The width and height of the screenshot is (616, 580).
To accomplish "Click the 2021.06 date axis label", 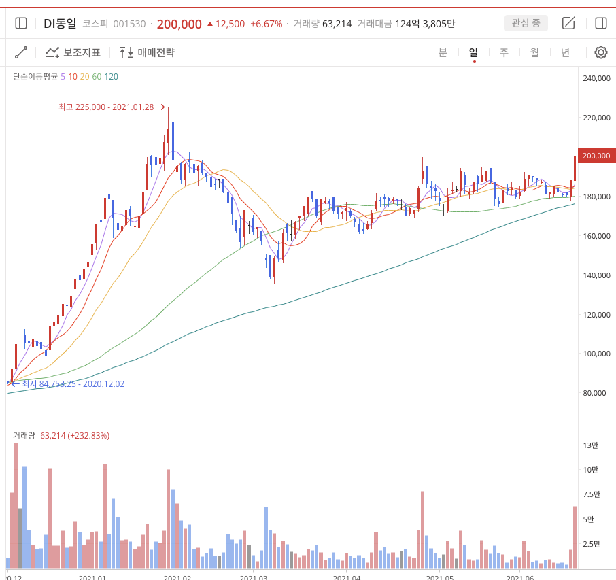I will (x=520, y=577).
